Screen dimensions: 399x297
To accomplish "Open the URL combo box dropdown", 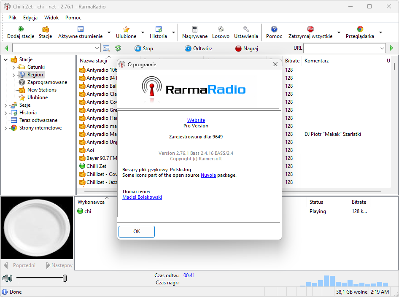I will click(x=382, y=48).
